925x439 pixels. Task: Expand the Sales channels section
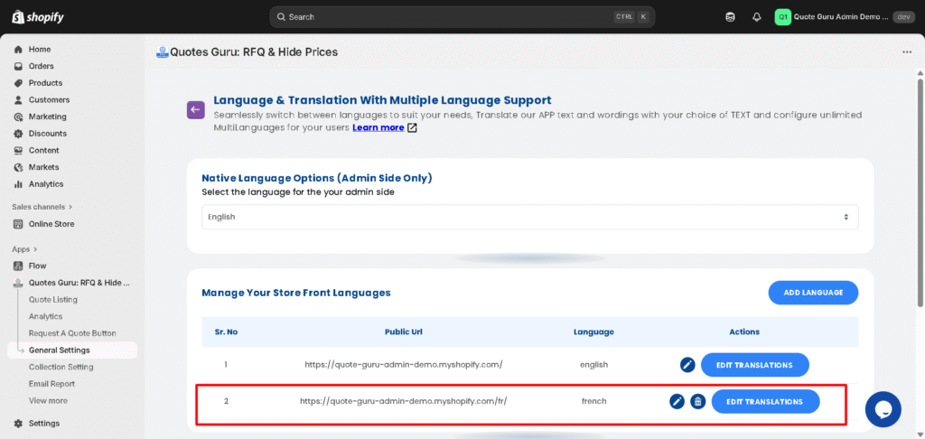point(42,207)
